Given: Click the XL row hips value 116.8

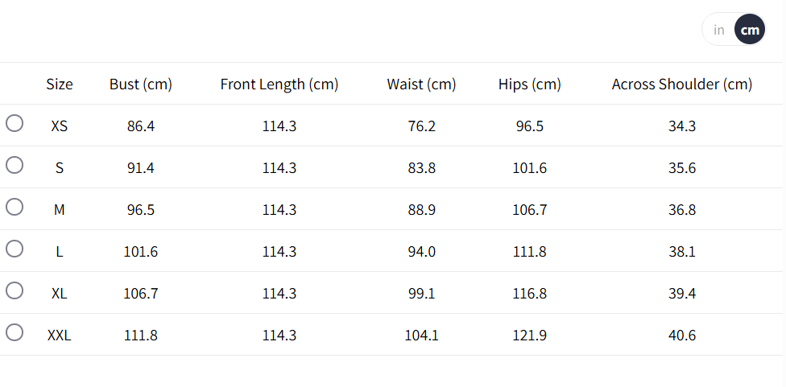Looking at the screenshot, I should pyautogui.click(x=530, y=294).
